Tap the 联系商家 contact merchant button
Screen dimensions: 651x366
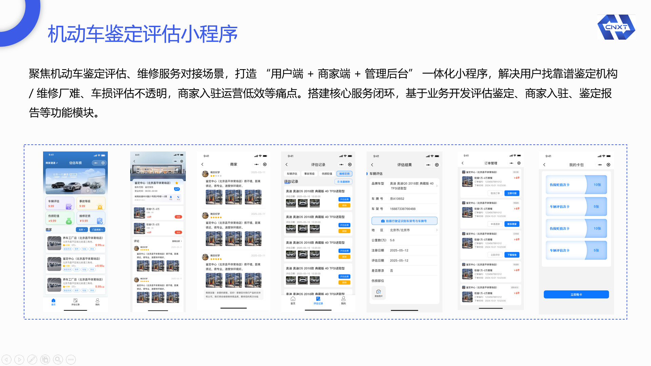click(512, 224)
